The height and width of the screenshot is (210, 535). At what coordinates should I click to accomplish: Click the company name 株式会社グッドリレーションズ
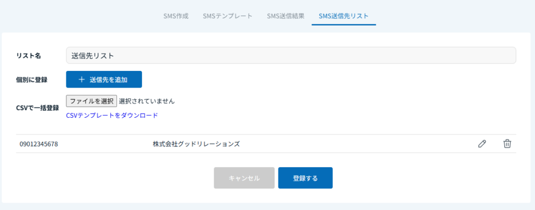coord(196,144)
